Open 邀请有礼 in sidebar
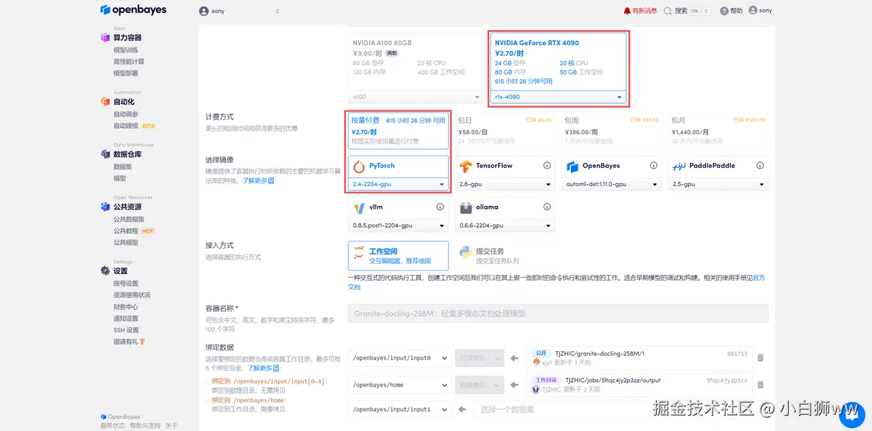Viewport: 872px width, 431px height. [129, 342]
